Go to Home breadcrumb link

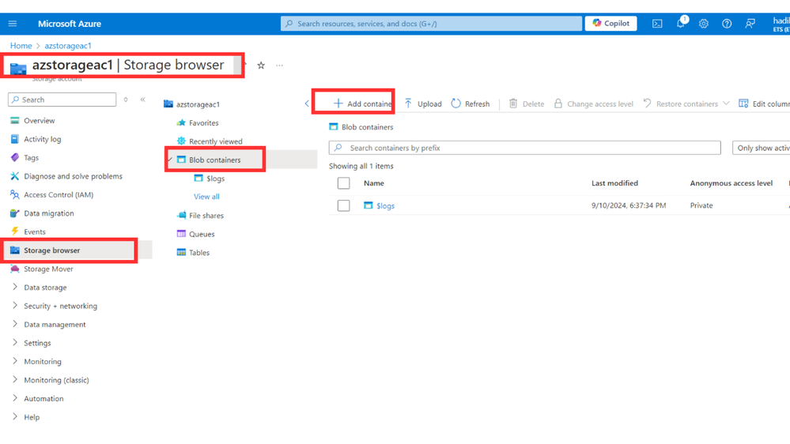(x=21, y=46)
